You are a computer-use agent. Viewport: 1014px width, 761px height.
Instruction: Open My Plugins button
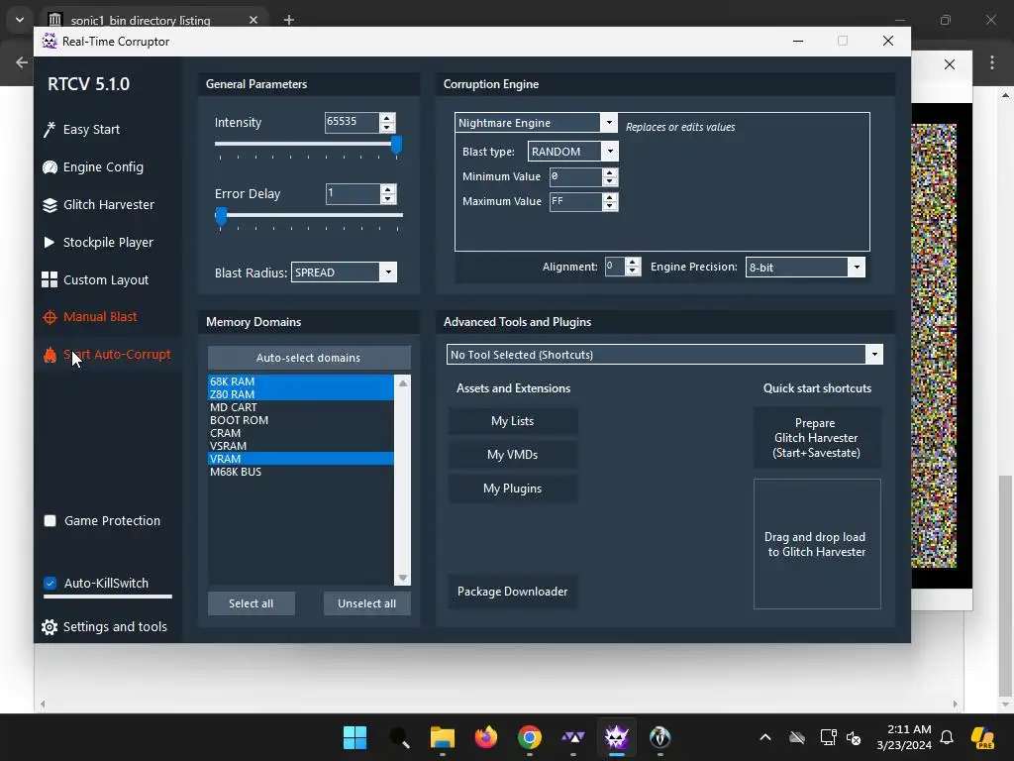(x=513, y=489)
